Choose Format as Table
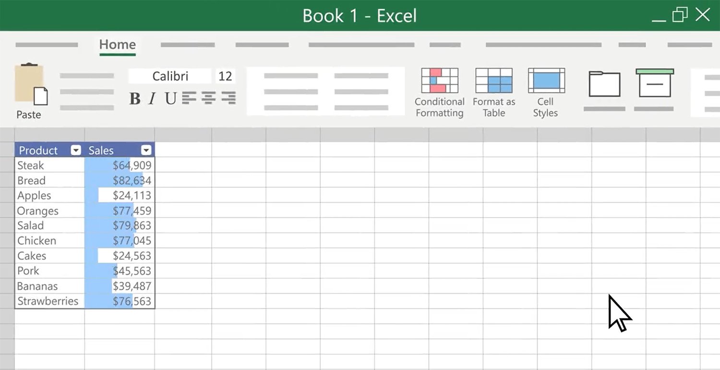The width and height of the screenshot is (720, 370). pos(494,93)
